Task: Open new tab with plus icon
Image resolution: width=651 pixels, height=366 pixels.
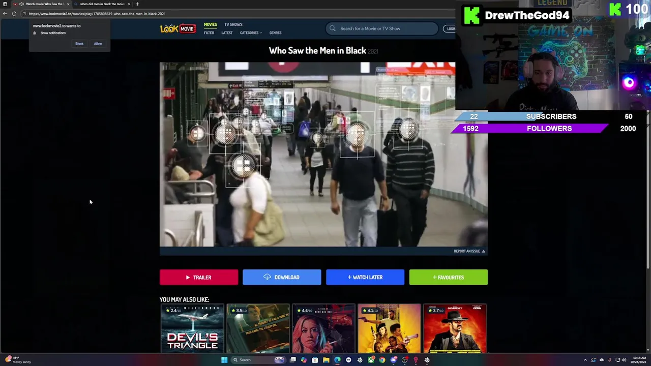Action: pyautogui.click(x=137, y=4)
